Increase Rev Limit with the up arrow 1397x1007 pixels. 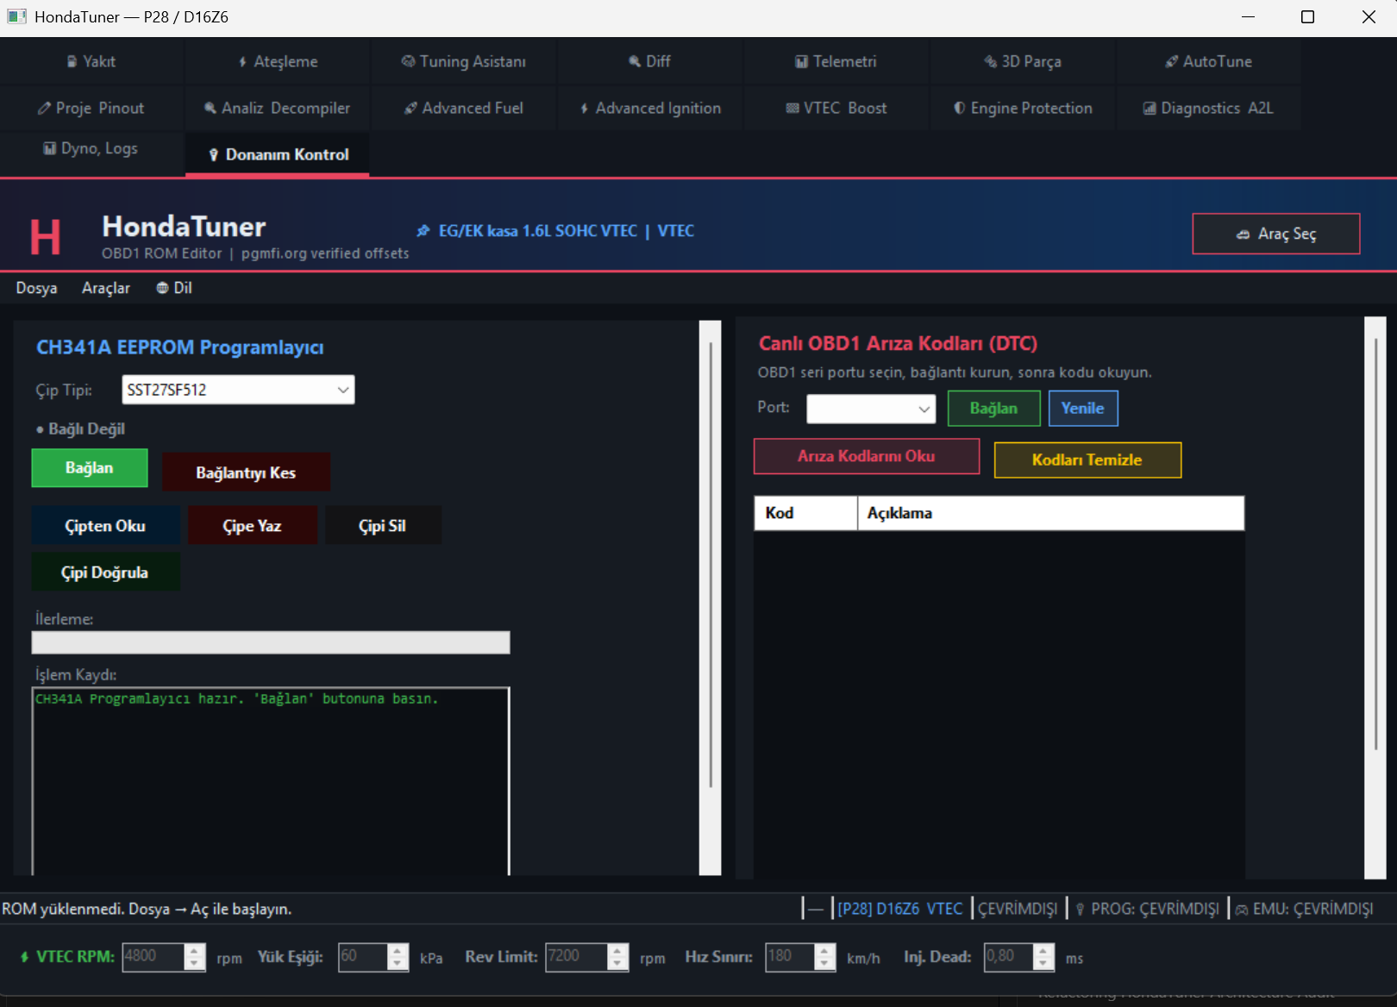coord(617,951)
